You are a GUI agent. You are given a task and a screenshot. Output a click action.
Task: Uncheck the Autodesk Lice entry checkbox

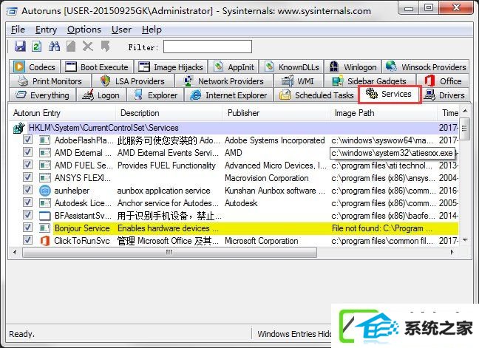(27, 202)
